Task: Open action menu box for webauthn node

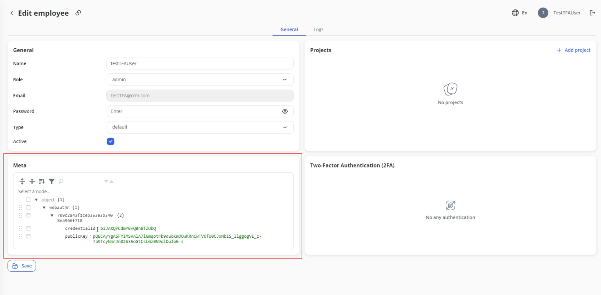Action: [29, 208]
